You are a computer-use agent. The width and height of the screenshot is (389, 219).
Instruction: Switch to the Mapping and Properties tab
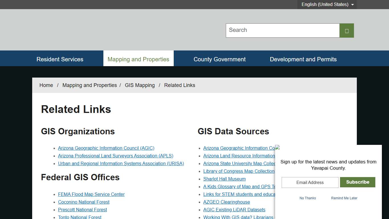[138, 59]
